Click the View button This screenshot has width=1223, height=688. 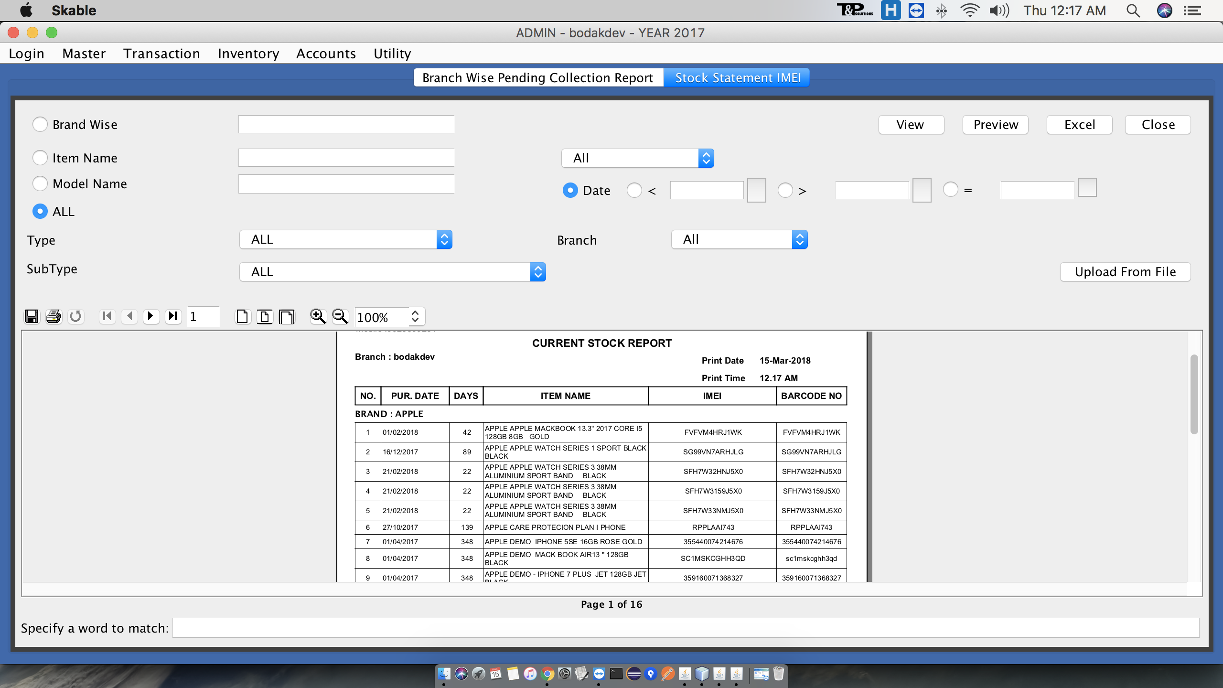point(911,125)
